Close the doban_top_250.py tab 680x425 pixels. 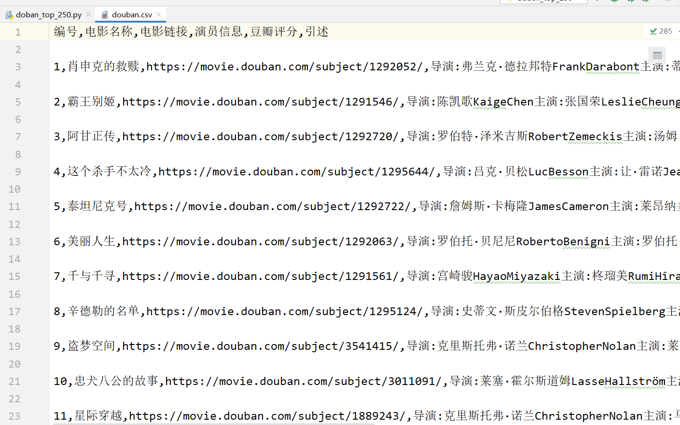click(x=88, y=14)
